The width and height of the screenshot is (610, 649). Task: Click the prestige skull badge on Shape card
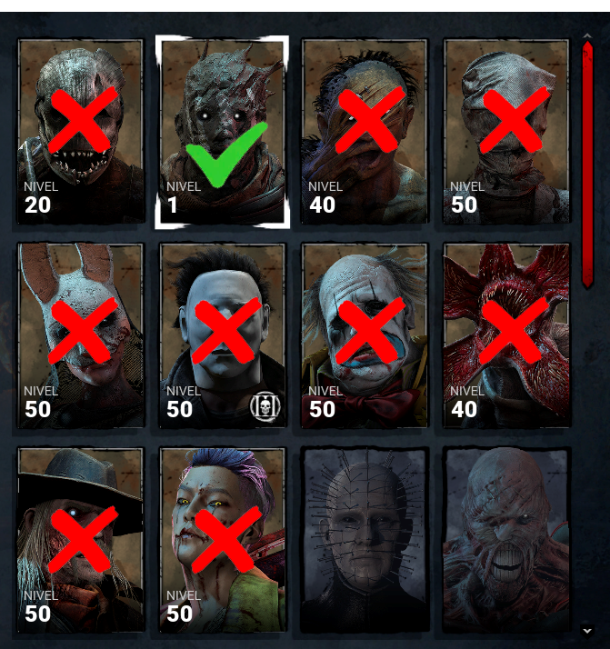tap(265, 407)
